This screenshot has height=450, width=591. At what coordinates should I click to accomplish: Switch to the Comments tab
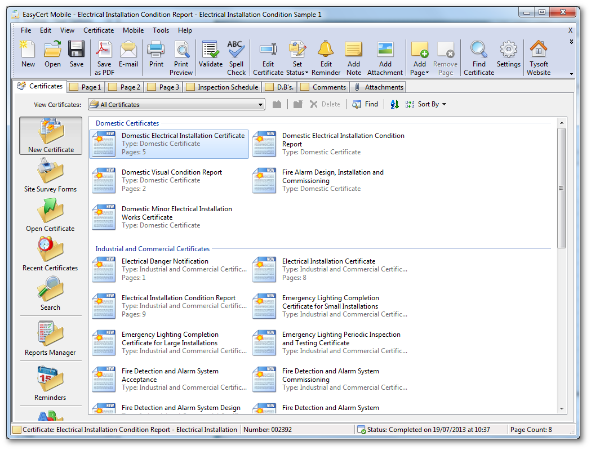coord(323,87)
